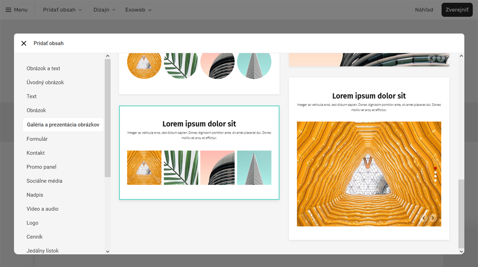This screenshot has width=478, height=267.
Task: Select the red slideshow pagination dot
Action: 435,168
